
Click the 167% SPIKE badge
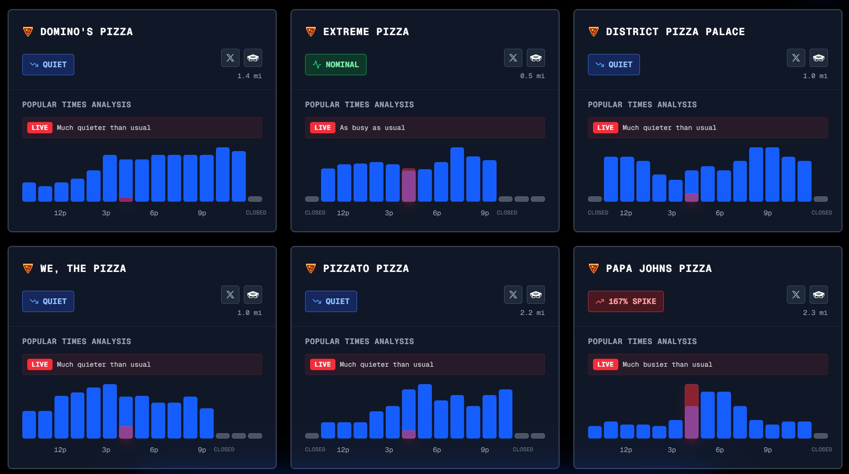pyautogui.click(x=625, y=301)
